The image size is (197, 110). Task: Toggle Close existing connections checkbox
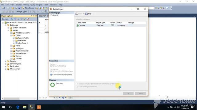click(x=77, y=87)
